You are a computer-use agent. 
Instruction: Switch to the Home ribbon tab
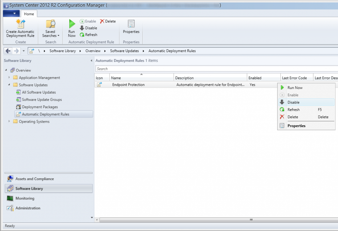[29, 14]
